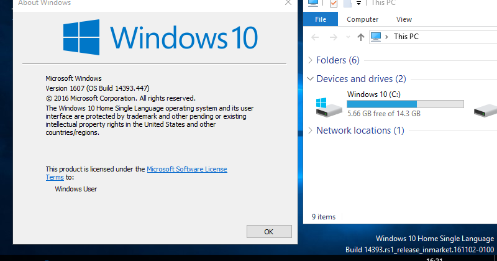Image resolution: width=497 pixels, height=261 pixels.
Task: Expand address bar chevron before This PC
Action: (x=386, y=37)
